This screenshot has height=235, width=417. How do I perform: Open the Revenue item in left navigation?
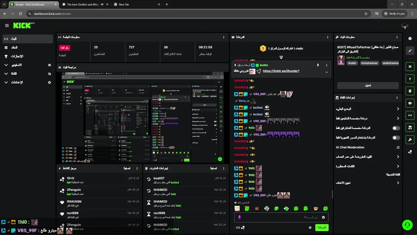pos(27,48)
